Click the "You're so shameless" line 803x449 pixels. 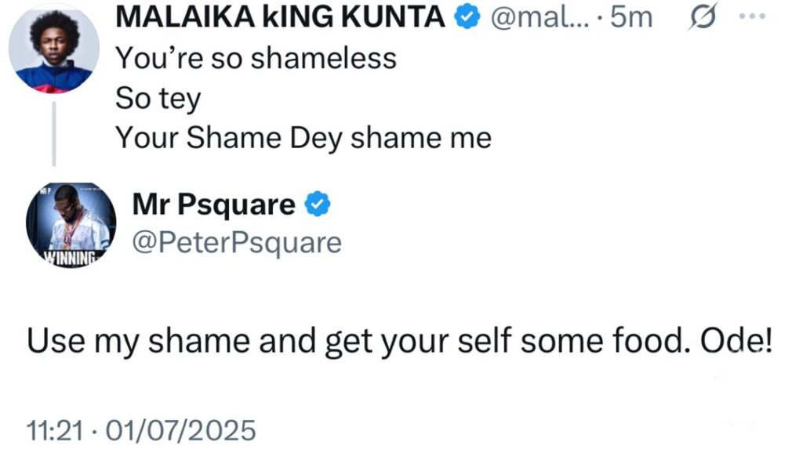tap(256, 58)
